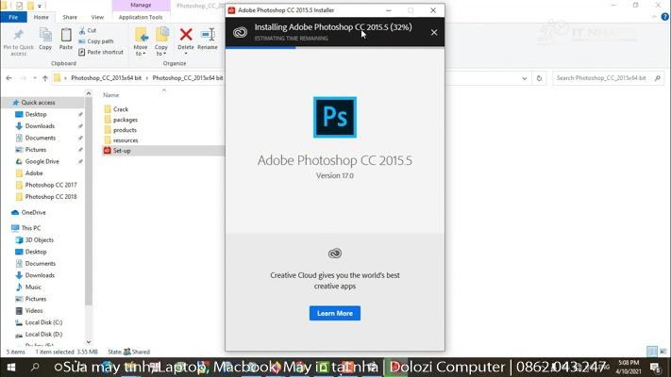Click the Photoshop Ps logo in installer

334,117
